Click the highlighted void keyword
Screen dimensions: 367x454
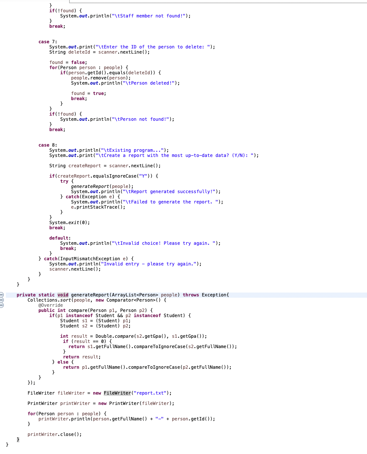coord(63,294)
